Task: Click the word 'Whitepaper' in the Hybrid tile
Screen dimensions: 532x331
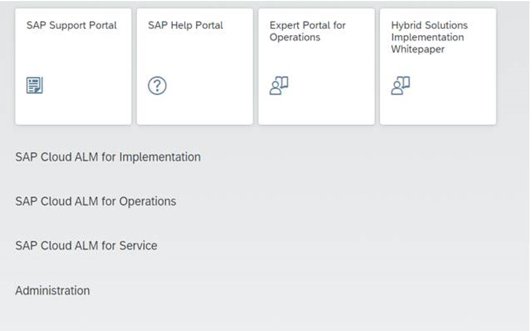Action: point(418,49)
